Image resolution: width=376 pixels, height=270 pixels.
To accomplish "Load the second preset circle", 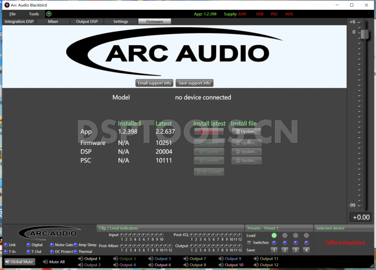I will 285,236.
